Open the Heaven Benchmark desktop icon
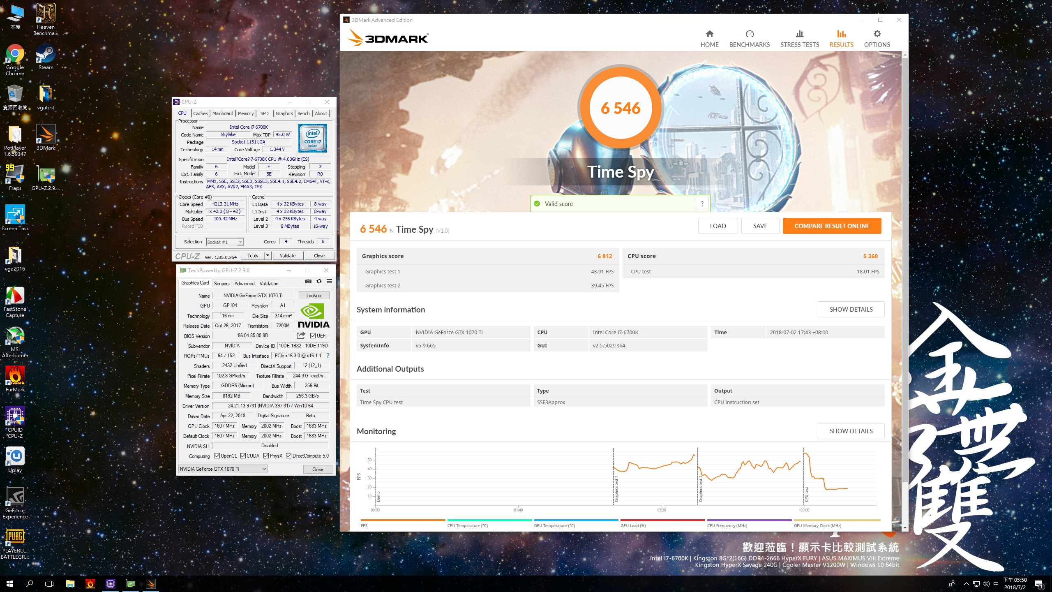Viewport: 1052px width, 592px height. [46, 19]
